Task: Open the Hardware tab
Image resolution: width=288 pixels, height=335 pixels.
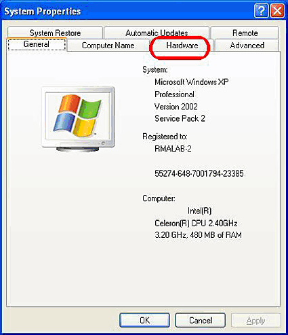Action: tap(182, 46)
